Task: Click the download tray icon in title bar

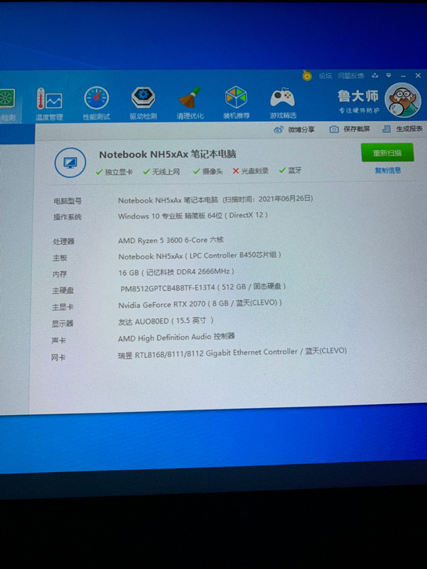Action: [x=375, y=76]
